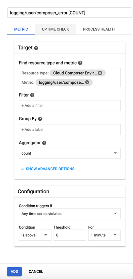This screenshot has height=279, width=133.
Task: Expand SHOW ADVANCED OPTIONS
Action: click(47, 169)
